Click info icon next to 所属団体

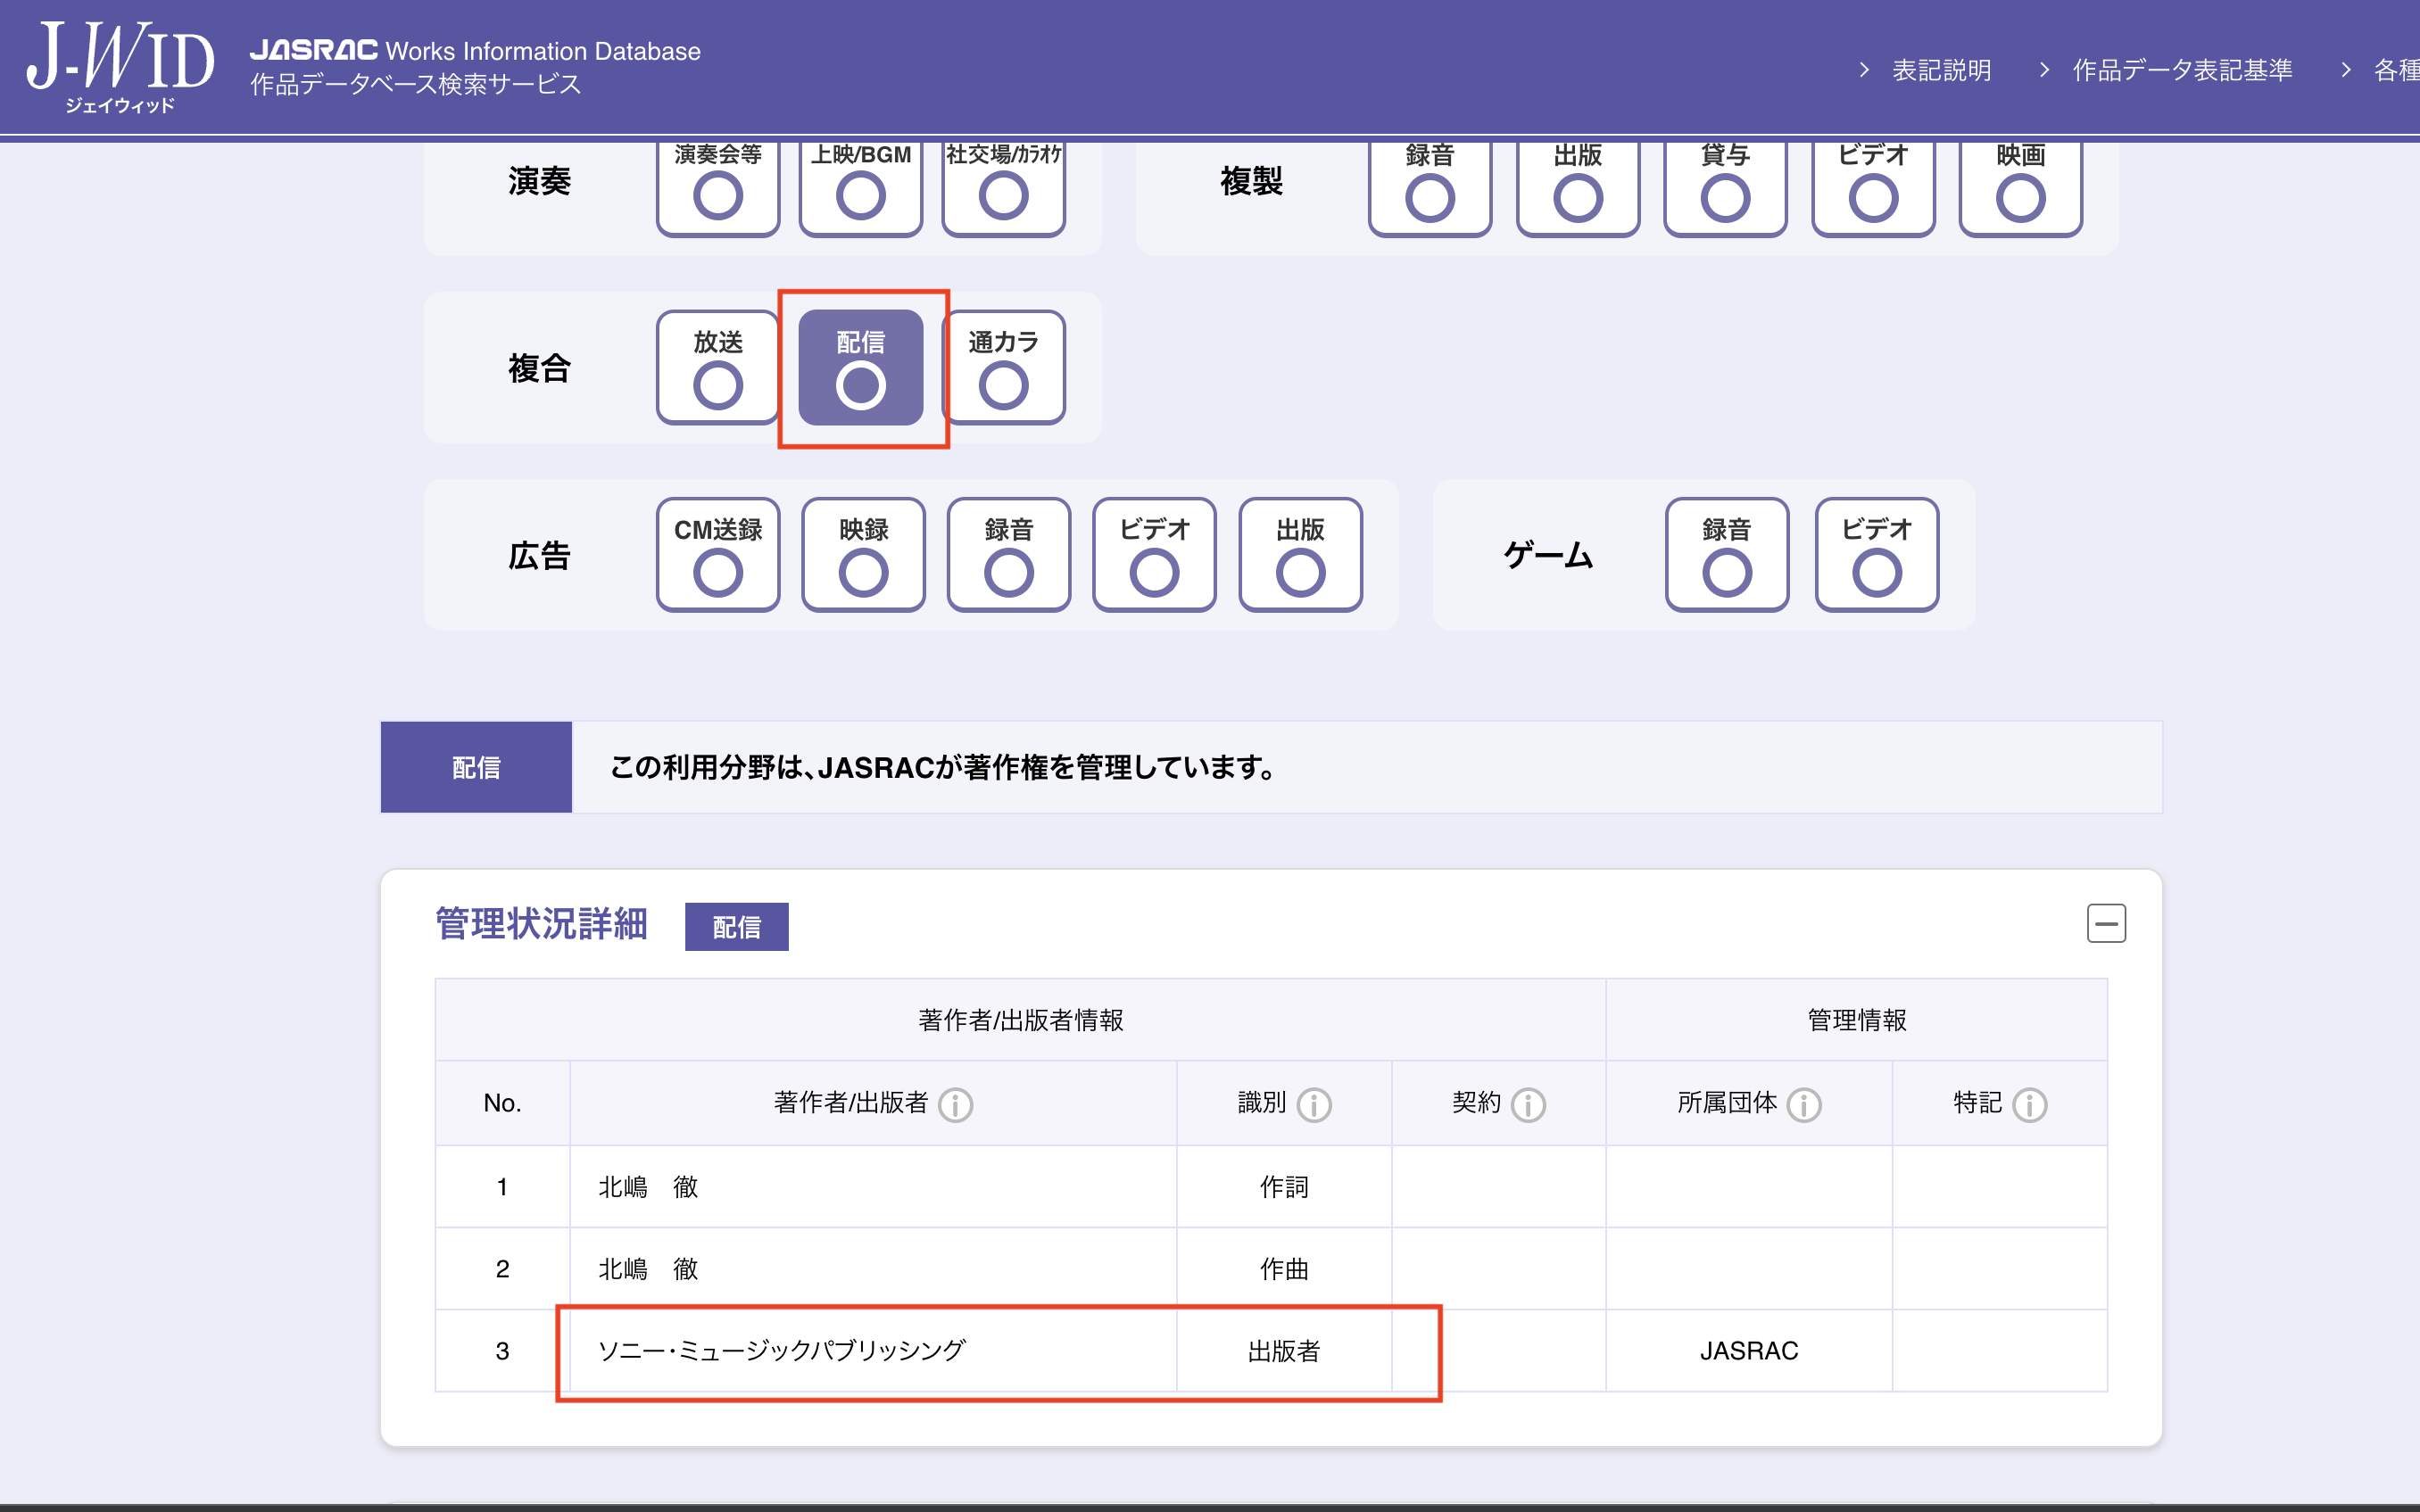pos(1804,1105)
